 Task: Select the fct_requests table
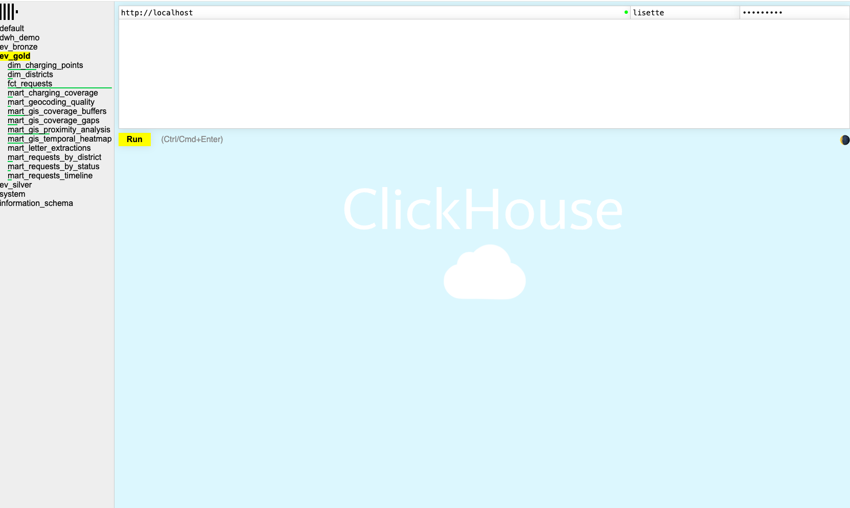29,83
